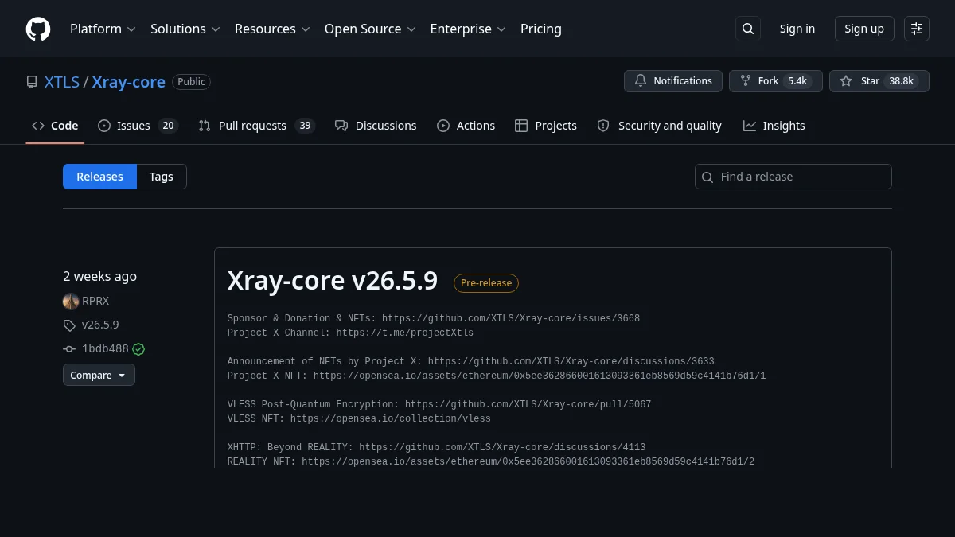The image size is (955, 537).
Task: Open the XTLS owner link
Action: [x=62, y=82]
